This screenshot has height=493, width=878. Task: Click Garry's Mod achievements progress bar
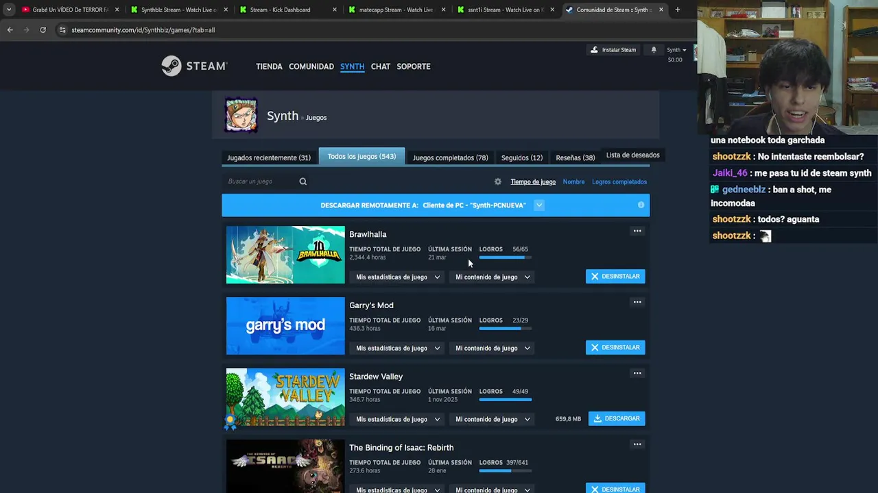506,329
